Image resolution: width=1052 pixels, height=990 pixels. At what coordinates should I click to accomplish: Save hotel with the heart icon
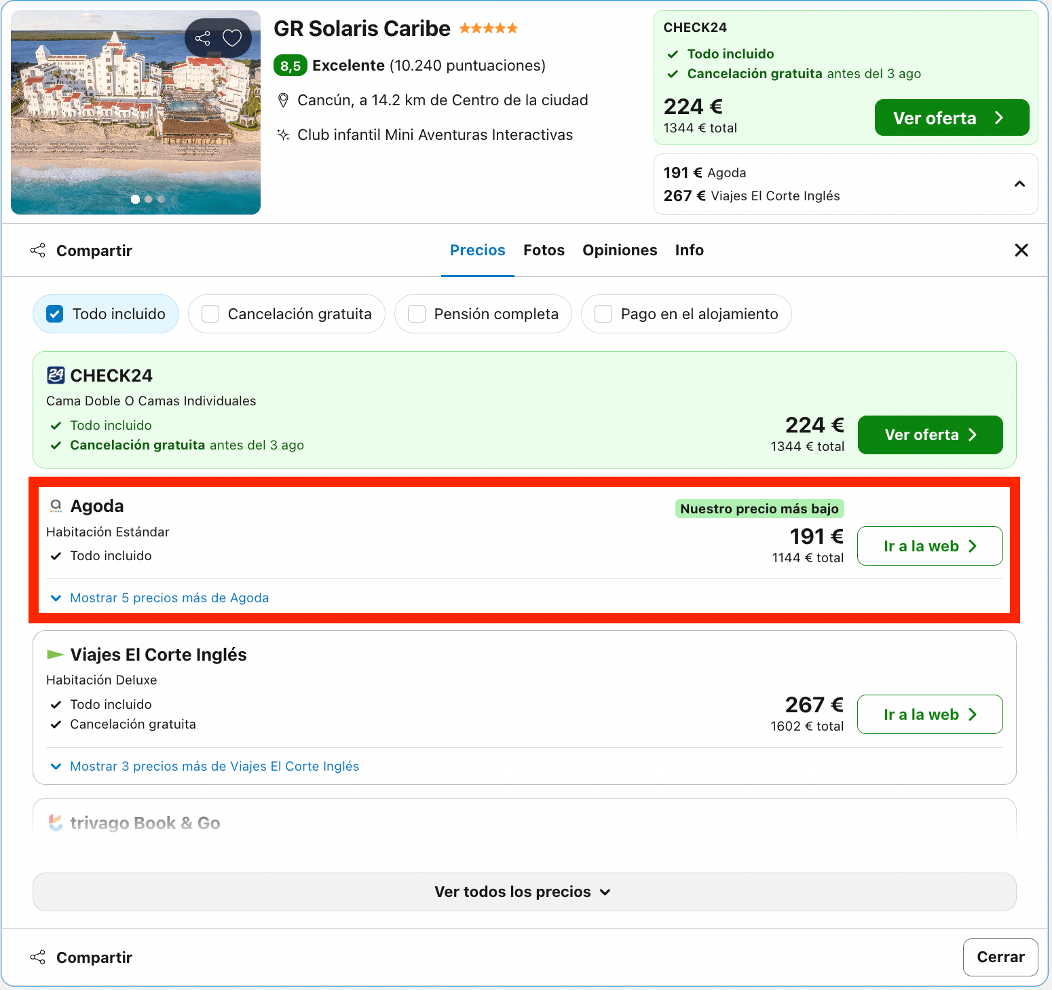coord(232,38)
